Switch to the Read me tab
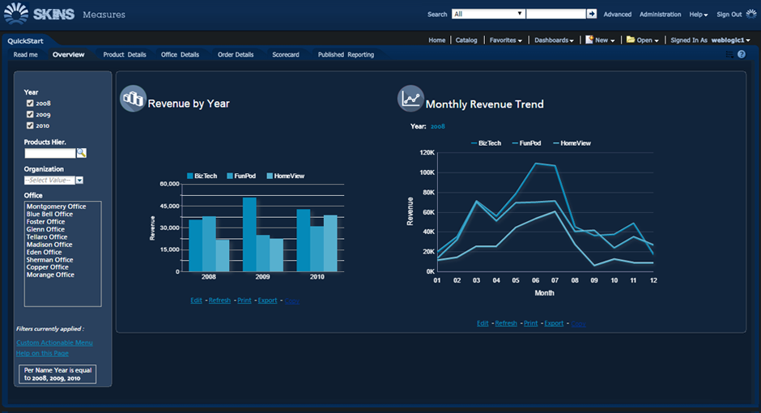Image resolution: width=761 pixels, height=413 pixels. coord(25,55)
